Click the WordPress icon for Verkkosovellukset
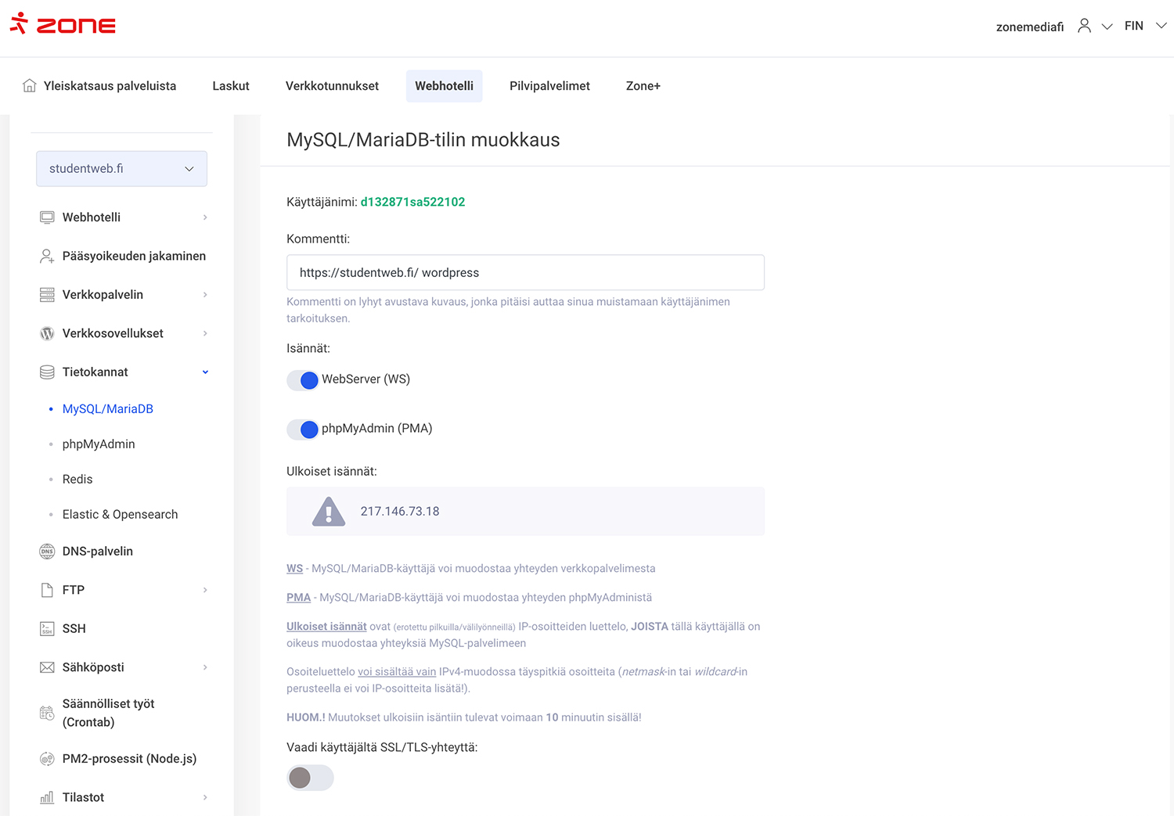The width and height of the screenshot is (1174, 816). [47, 333]
